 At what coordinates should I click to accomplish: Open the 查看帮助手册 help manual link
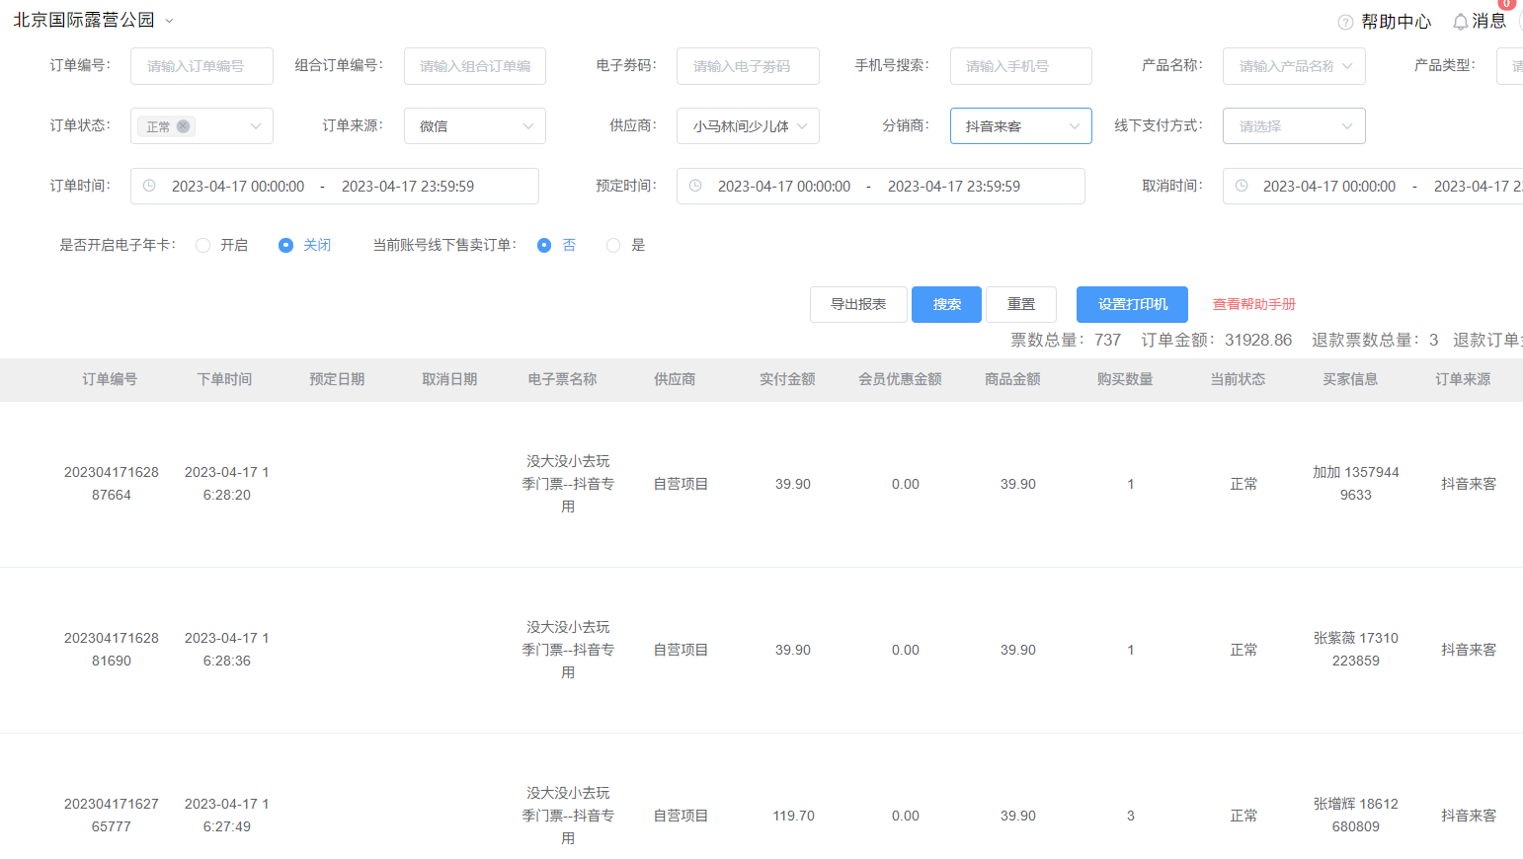pos(1253,304)
